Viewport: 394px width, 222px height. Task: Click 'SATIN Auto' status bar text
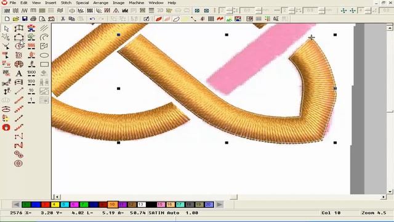pyautogui.click(x=164, y=213)
